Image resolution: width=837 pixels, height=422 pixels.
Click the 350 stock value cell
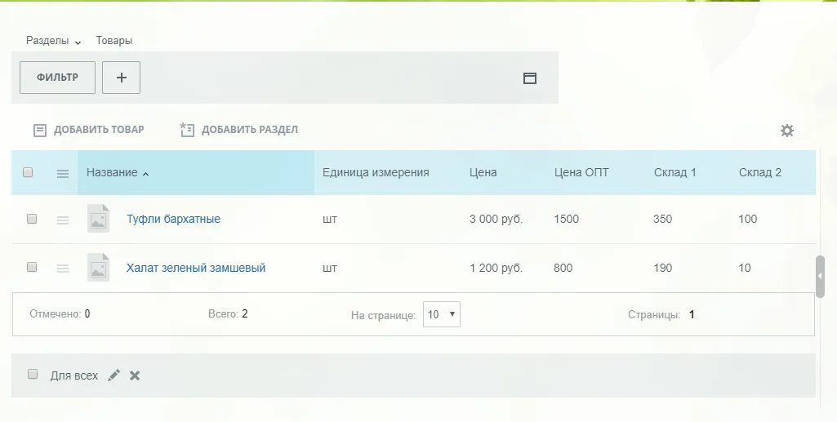click(x=662, y=219)
